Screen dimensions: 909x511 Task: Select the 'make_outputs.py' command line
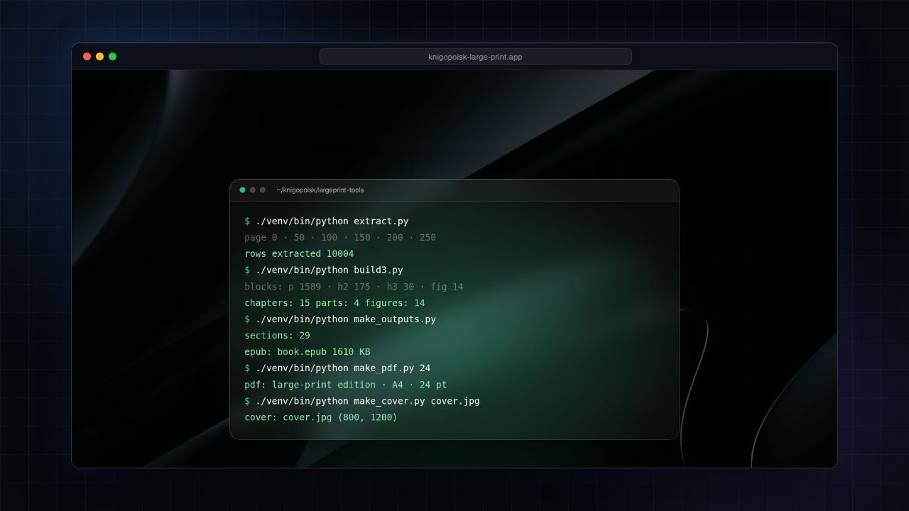(340, 319)
